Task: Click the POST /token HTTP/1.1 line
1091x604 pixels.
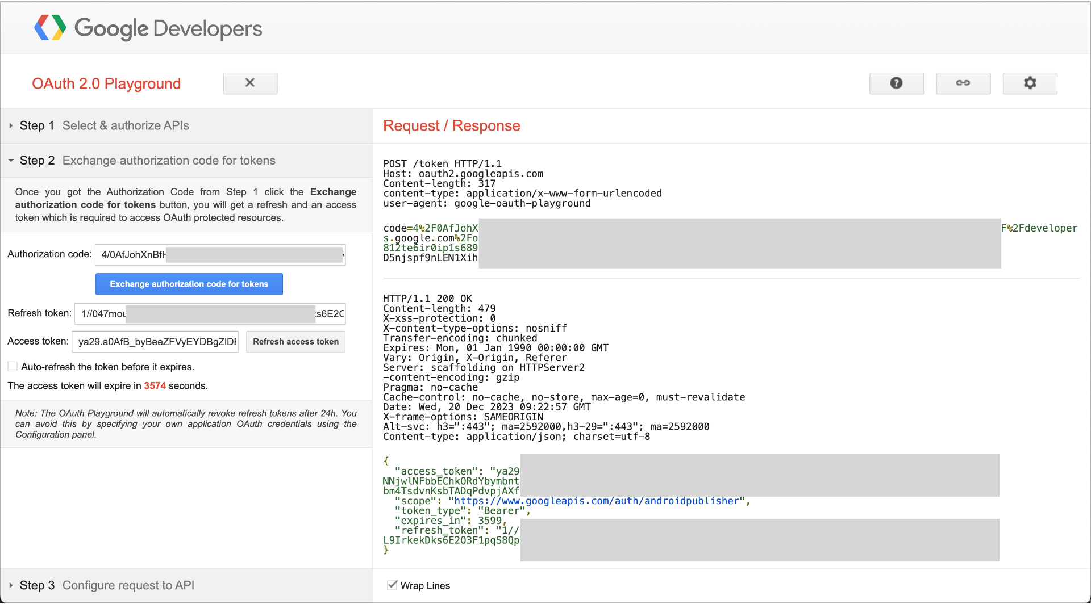Action: click(x=443, y=164)
